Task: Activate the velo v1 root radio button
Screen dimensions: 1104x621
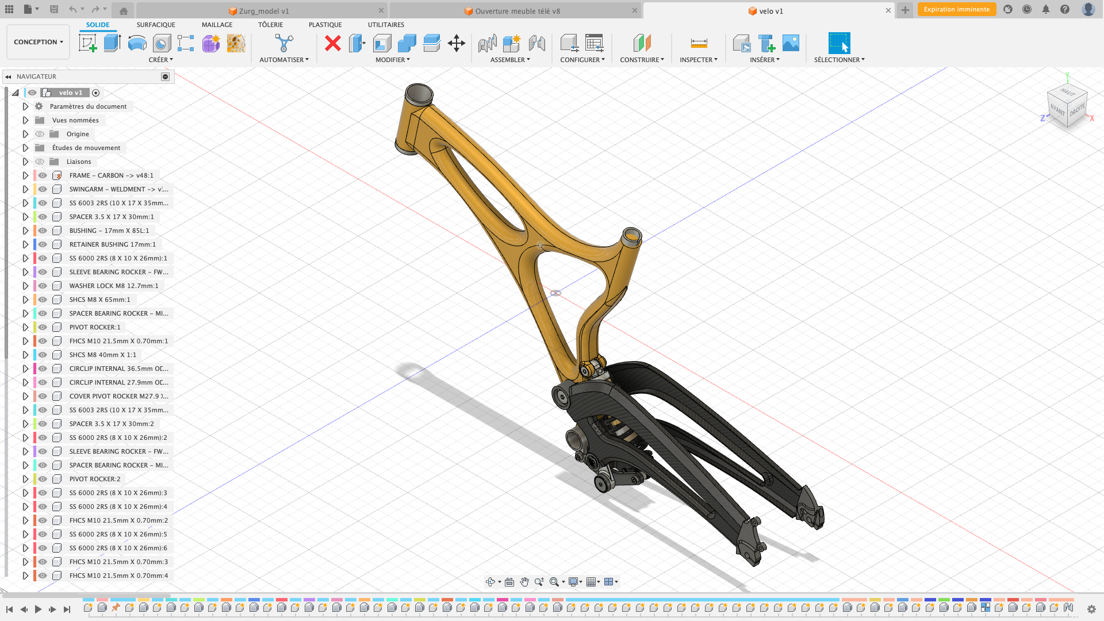Action: point(96,93)
